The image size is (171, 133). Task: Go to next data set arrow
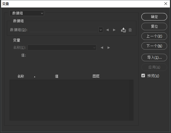pos(114,30)
